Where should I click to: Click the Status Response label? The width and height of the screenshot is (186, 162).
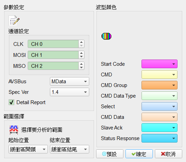[x=120, y=138]
